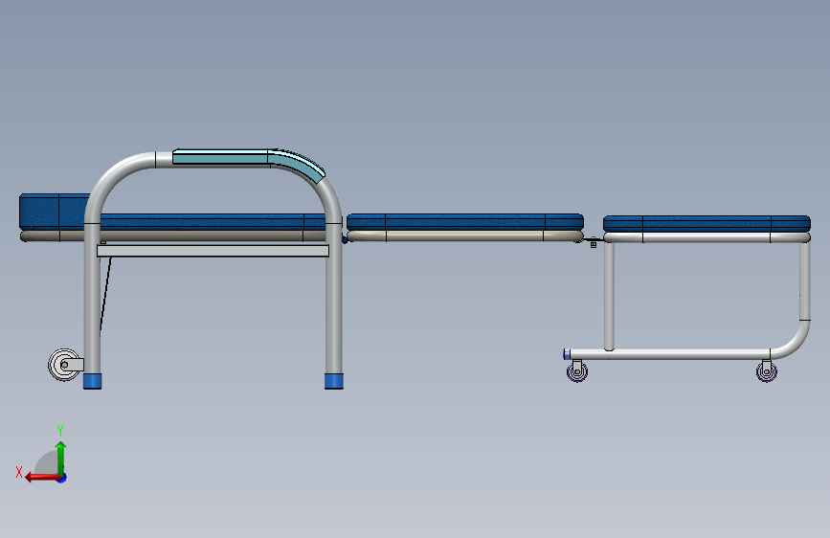
Task: Pick the middle blue cushion section
Action: tap(465, 222)
